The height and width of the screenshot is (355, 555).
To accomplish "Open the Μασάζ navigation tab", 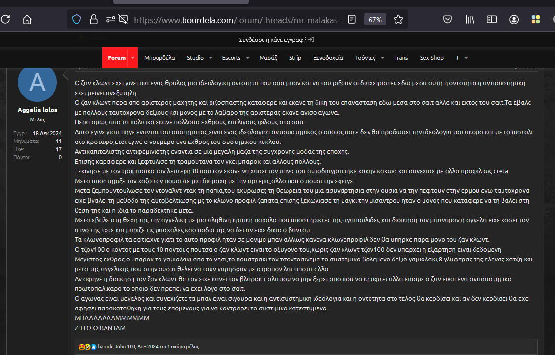I will pos(268,58).
